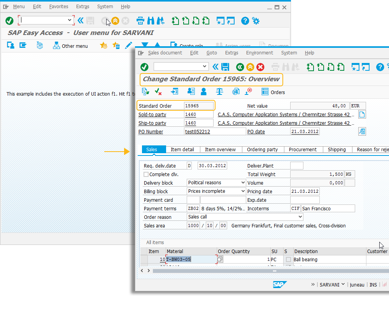Click the PO date link label
Screen dimensions: 389x311
(256, 131)
